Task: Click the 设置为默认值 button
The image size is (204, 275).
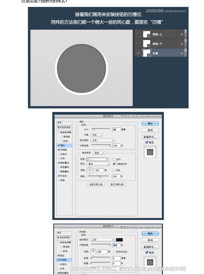Action: [x=96, y=184]
